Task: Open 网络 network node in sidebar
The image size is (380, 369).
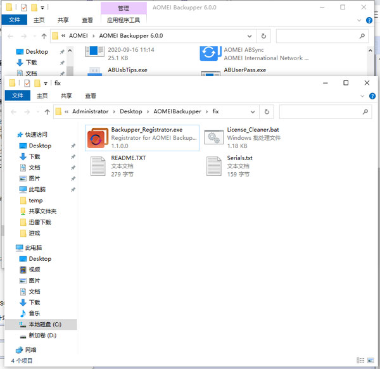Action: click(26, 349)
